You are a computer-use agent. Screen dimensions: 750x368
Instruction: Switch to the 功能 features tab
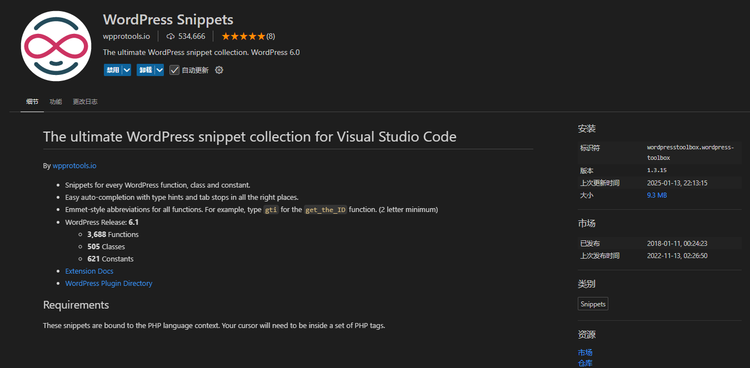56,102
